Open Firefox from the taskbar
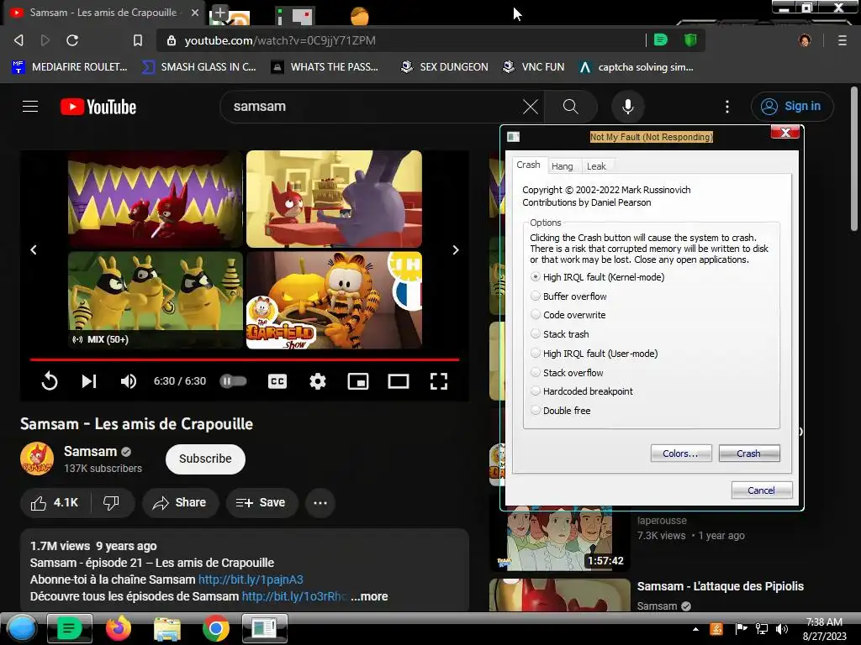This screenshot has height=645, width=861. click(x=119, y=628)
